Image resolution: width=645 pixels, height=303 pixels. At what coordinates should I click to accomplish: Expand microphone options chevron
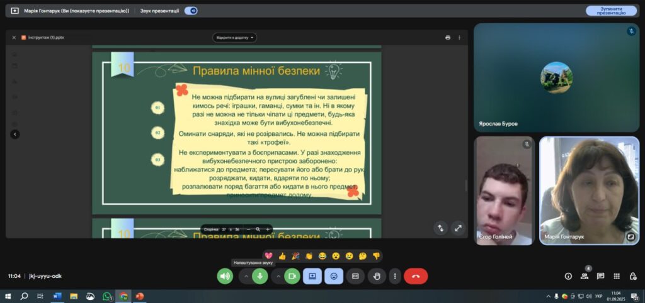point(246,277)
